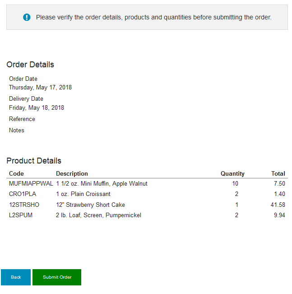The width and height of the screenshot is (292, 294).
Task: Click the blue exclamation info icon
Action: tap(27, 17)
